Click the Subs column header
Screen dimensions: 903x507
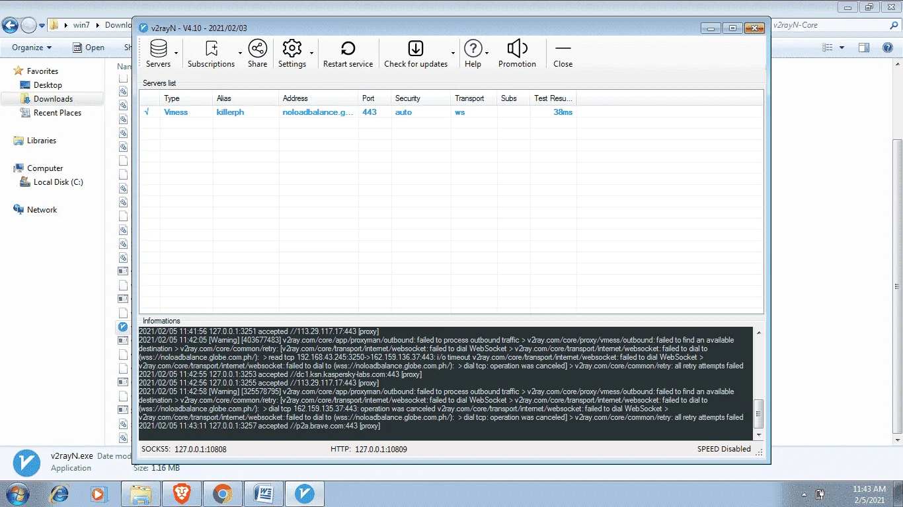(514, 98)
